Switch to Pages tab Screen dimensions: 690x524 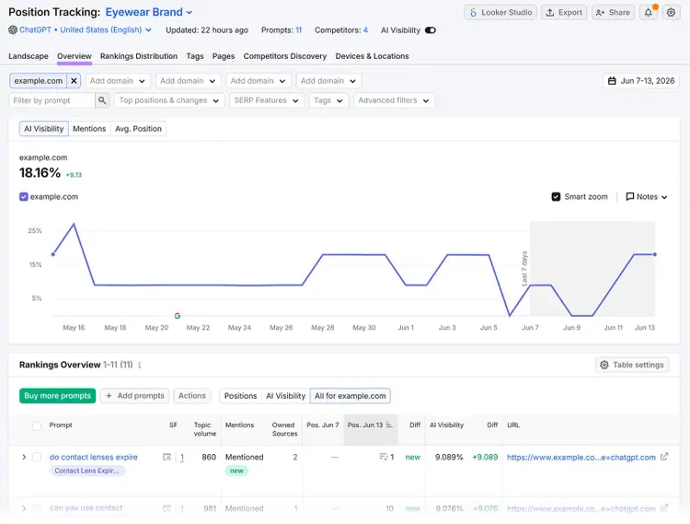(224, 56)
